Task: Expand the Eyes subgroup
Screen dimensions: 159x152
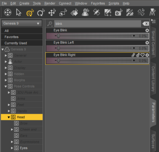Action: coord(12,148)
